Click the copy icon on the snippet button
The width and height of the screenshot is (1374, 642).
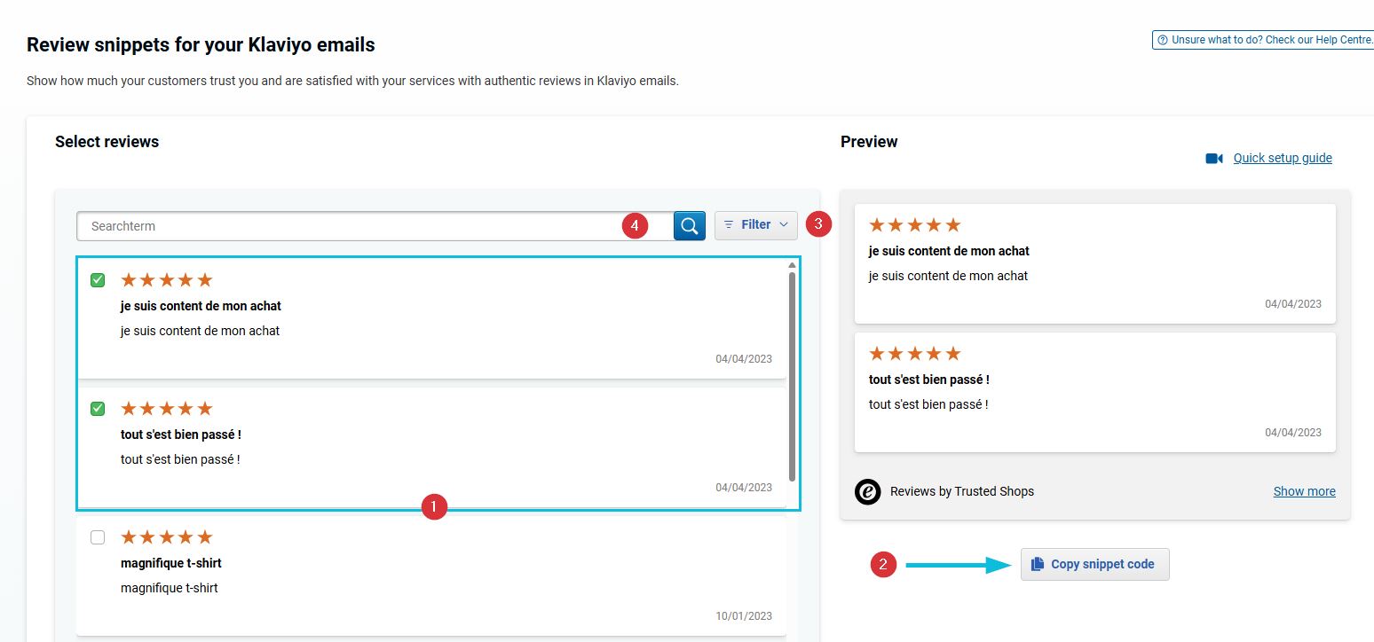1037,564
